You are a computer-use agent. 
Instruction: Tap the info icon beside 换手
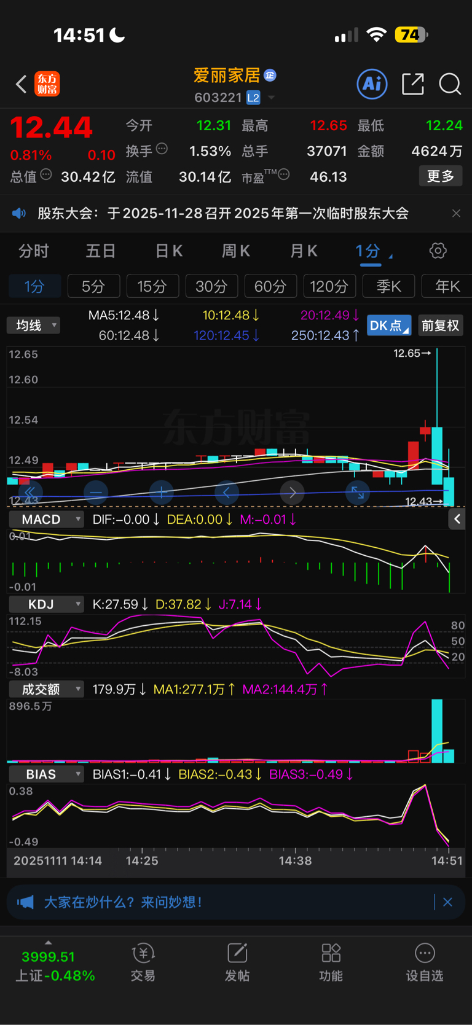[162, 149]
